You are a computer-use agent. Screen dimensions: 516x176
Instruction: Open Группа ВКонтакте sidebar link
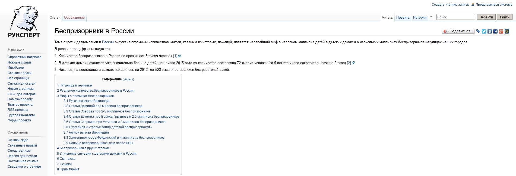21,115
